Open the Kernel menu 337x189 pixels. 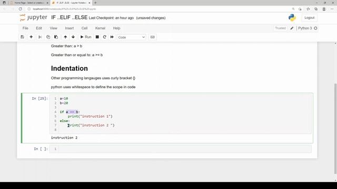coord(100,28)
